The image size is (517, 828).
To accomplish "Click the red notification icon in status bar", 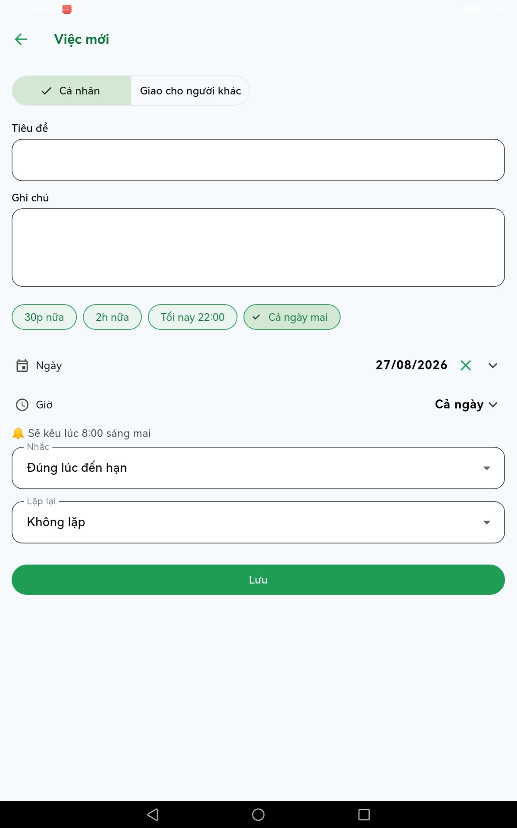I will [67, 9].
